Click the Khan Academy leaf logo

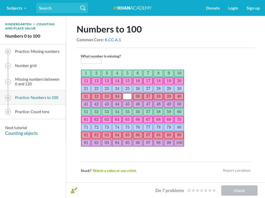[115, 8]
